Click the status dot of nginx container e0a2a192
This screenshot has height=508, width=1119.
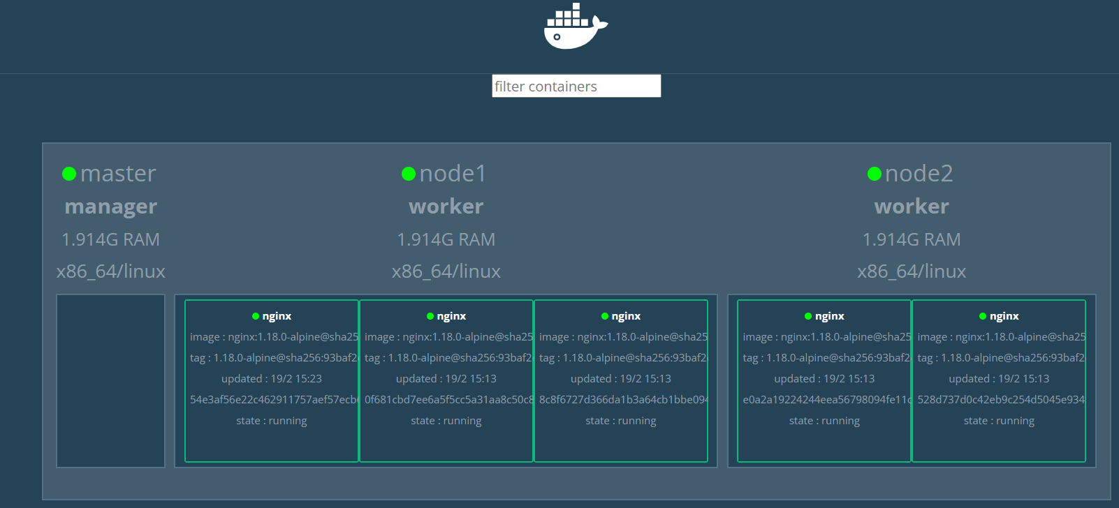(808, 316)
